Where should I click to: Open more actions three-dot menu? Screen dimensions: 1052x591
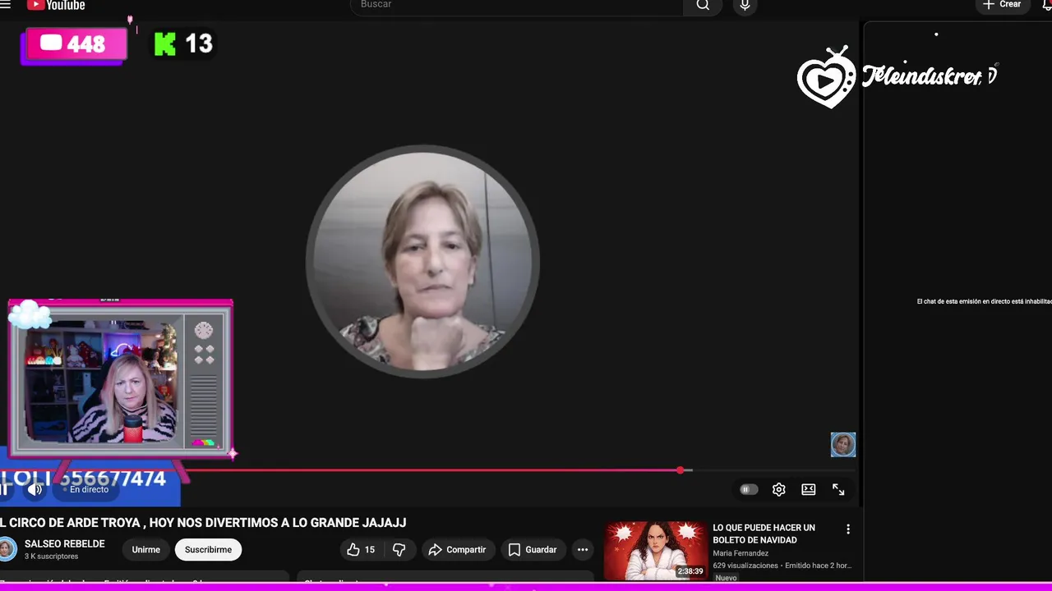pos(583,550)
